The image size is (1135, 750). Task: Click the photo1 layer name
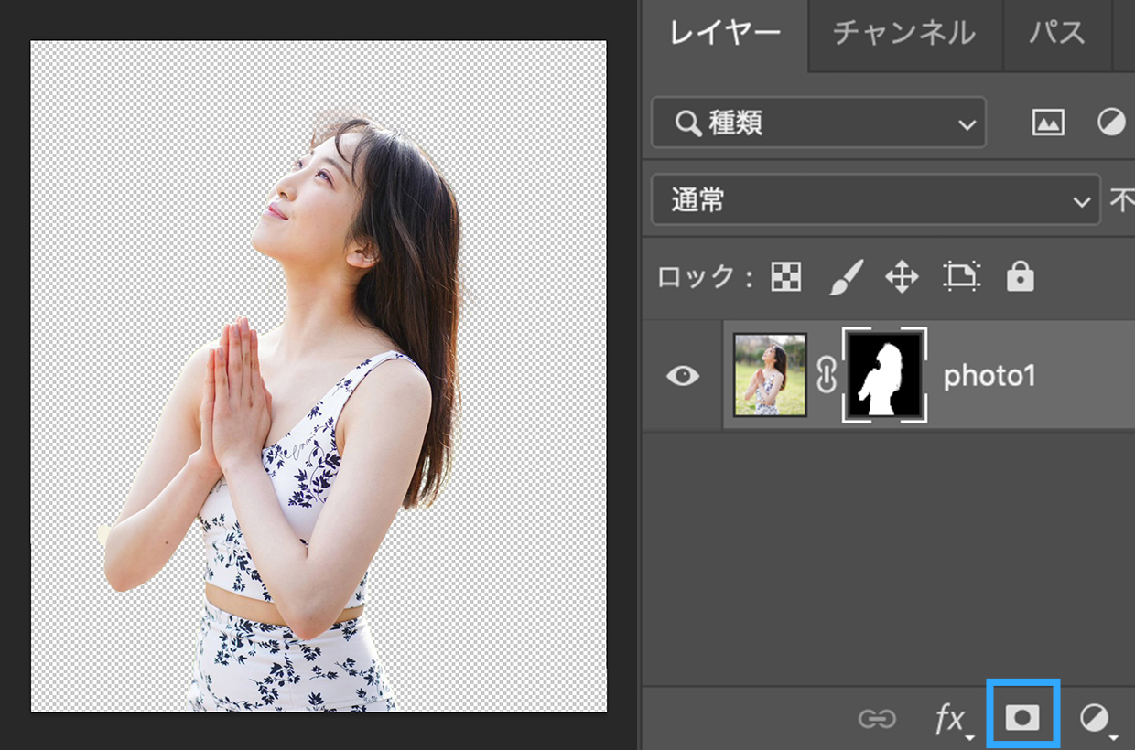coord(989,375)
